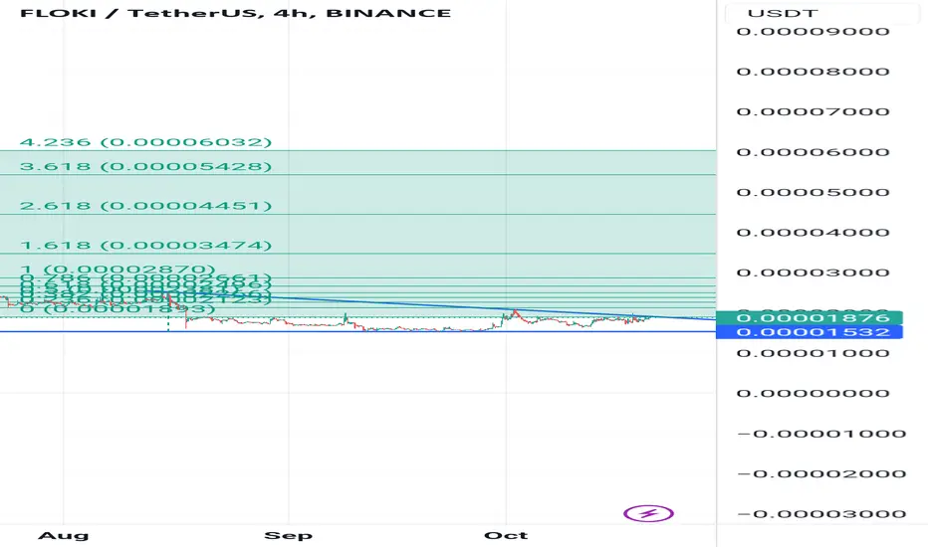Click the Aug time axis label
Screen dimensions: 928x547
pyautogui.click(x=64, y=536)
